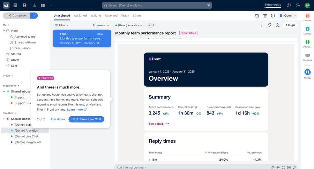Switch to the Assigned tab
This screenshot has height=169, width=314.
tap(80, 16)
